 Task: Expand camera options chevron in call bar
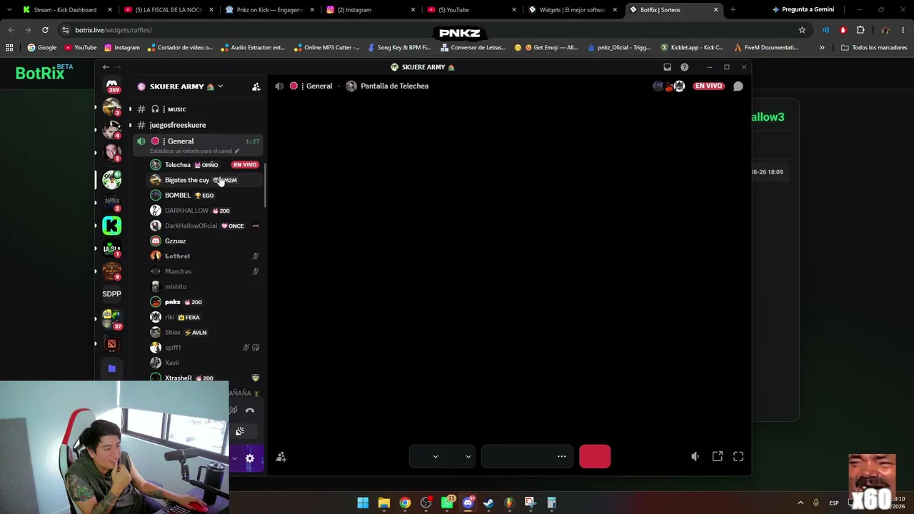[x=468, y=456]
